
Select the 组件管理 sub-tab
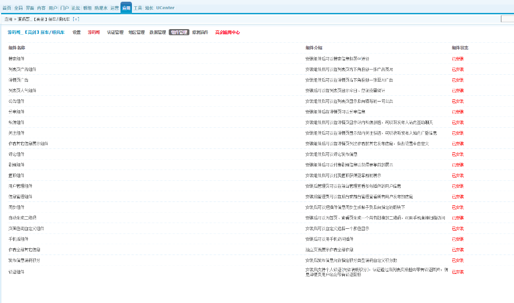click(179, 33)
